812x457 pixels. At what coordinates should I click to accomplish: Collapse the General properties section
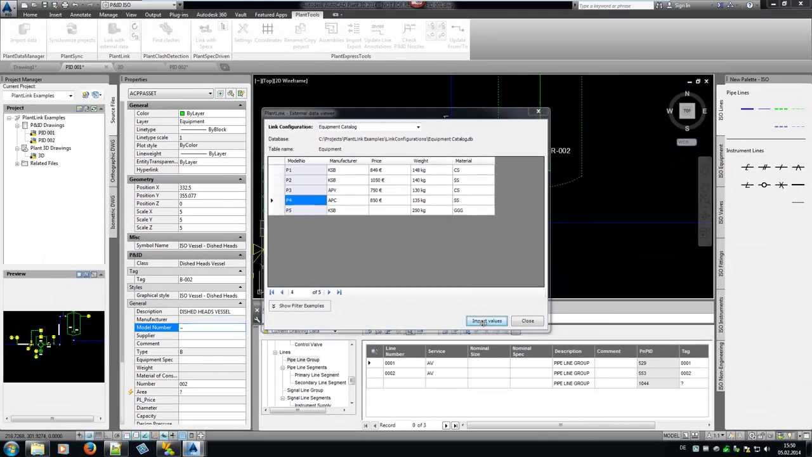(x=240, y=105)
